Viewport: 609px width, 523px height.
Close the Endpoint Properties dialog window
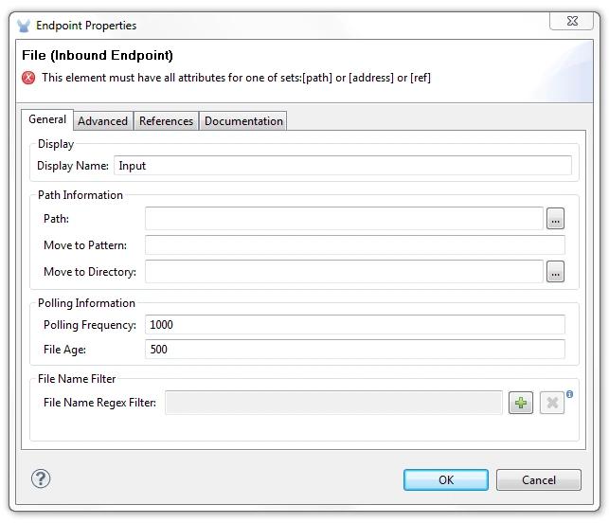571,22
